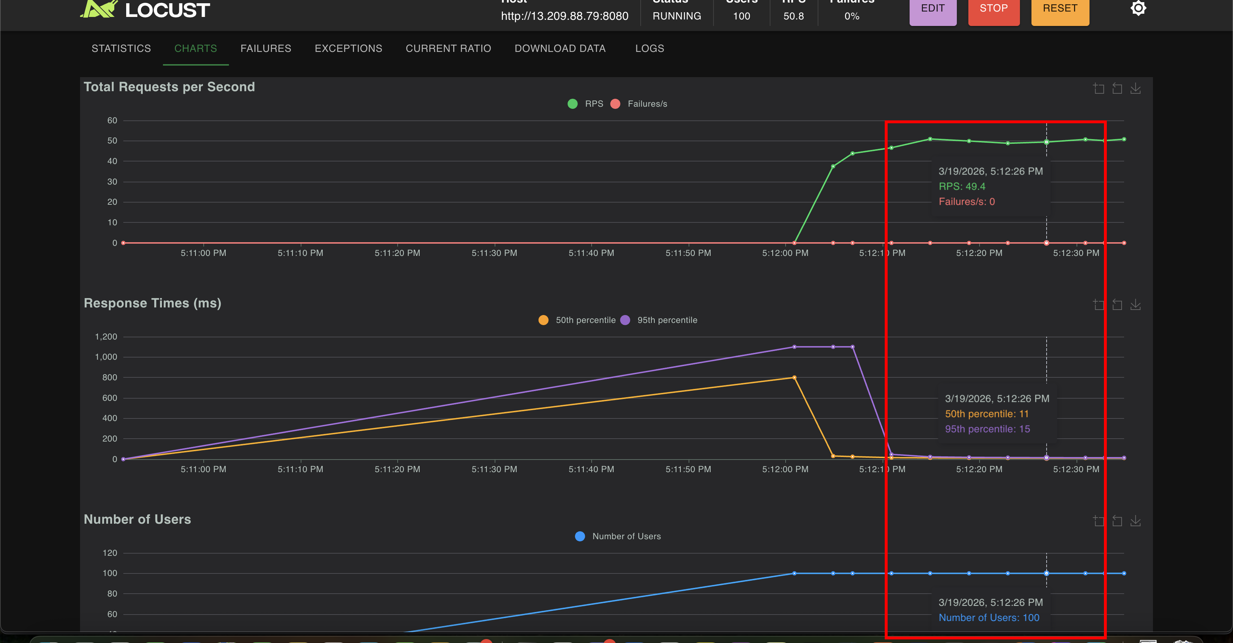The image size is (1233, 643).
Task: Reset zoom on Total Requests per Second chart
Action: click(1117, 89)
